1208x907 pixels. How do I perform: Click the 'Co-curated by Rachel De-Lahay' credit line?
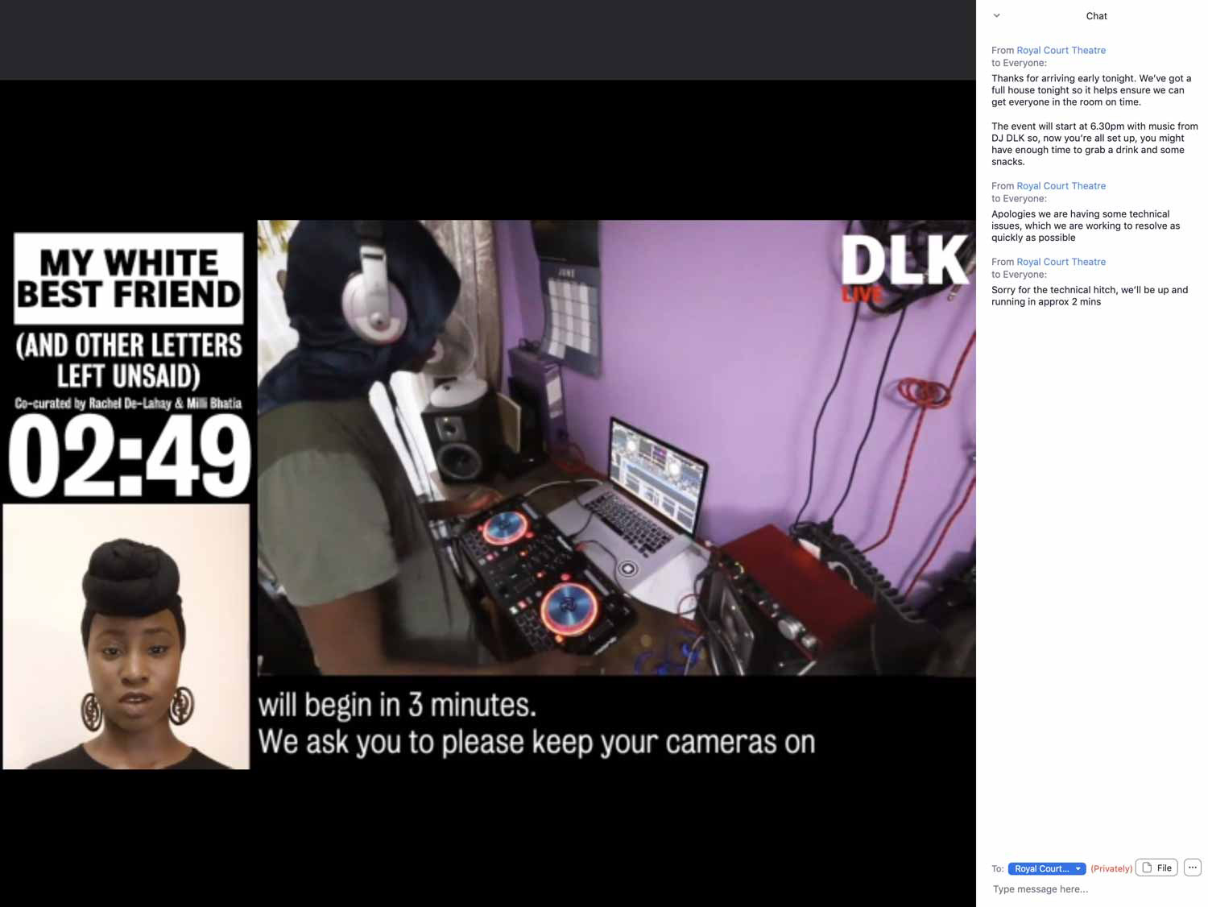click(128, 403)
